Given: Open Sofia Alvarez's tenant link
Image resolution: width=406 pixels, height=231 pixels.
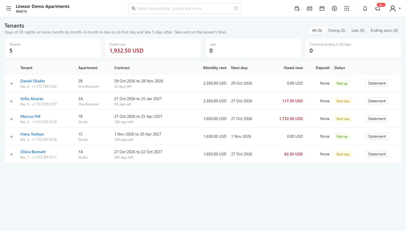Looking at the screenshot, I should (32, 99).
